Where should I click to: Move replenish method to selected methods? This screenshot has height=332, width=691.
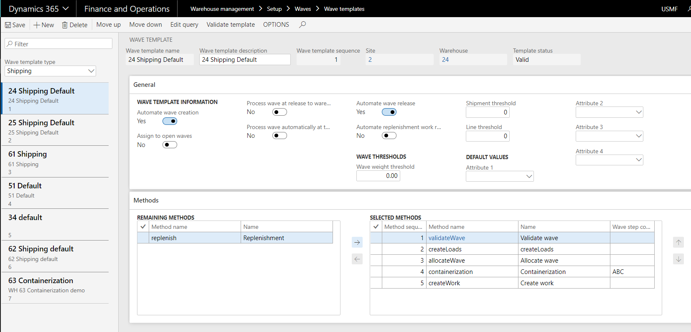point(357,242)
